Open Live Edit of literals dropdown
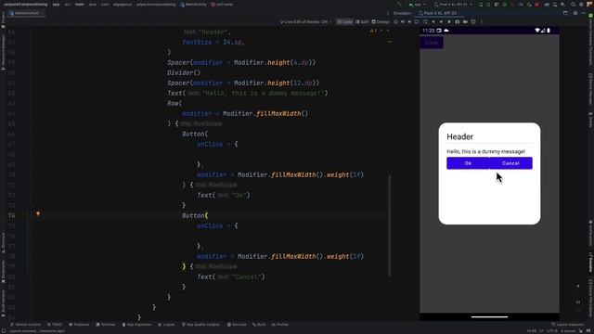The image size is (594, 334). (305, 22)
